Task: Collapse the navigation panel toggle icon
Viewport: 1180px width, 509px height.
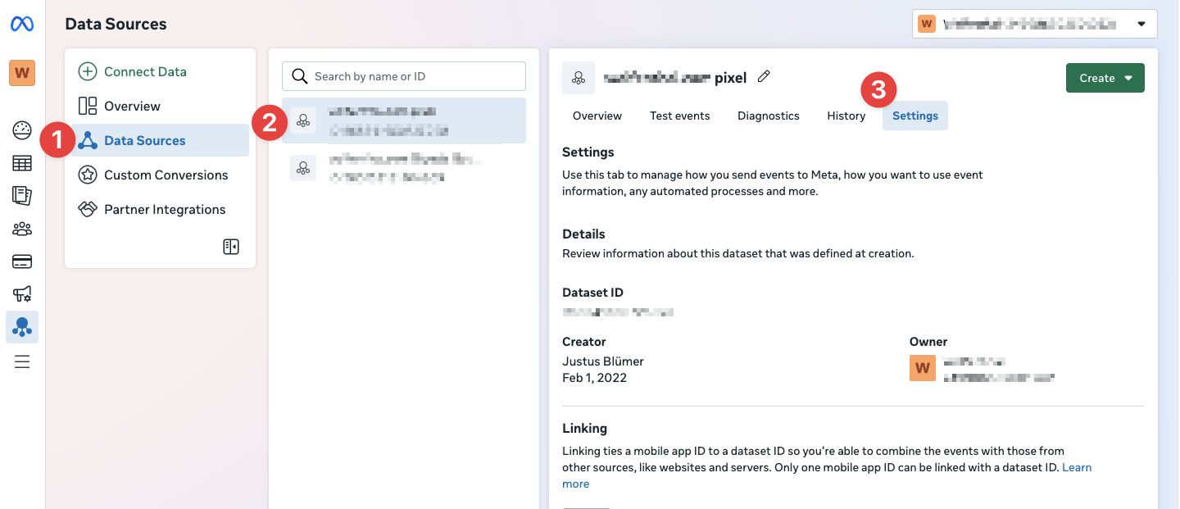Action: click(231, 247)
